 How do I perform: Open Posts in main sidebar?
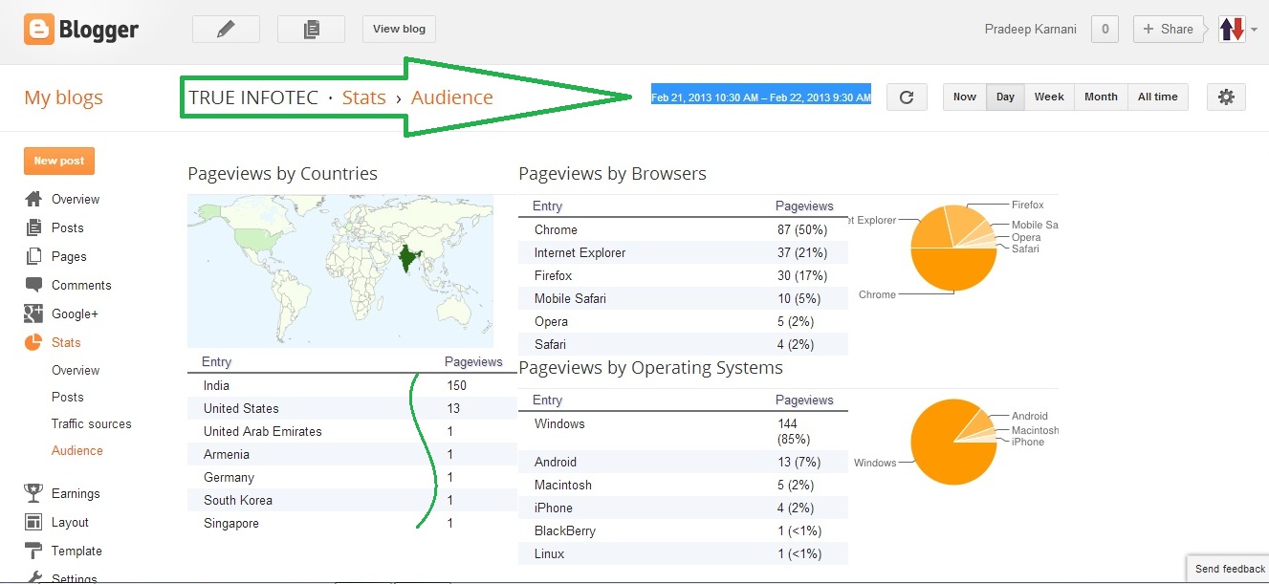pyautogui.click(x=68, y=227)
